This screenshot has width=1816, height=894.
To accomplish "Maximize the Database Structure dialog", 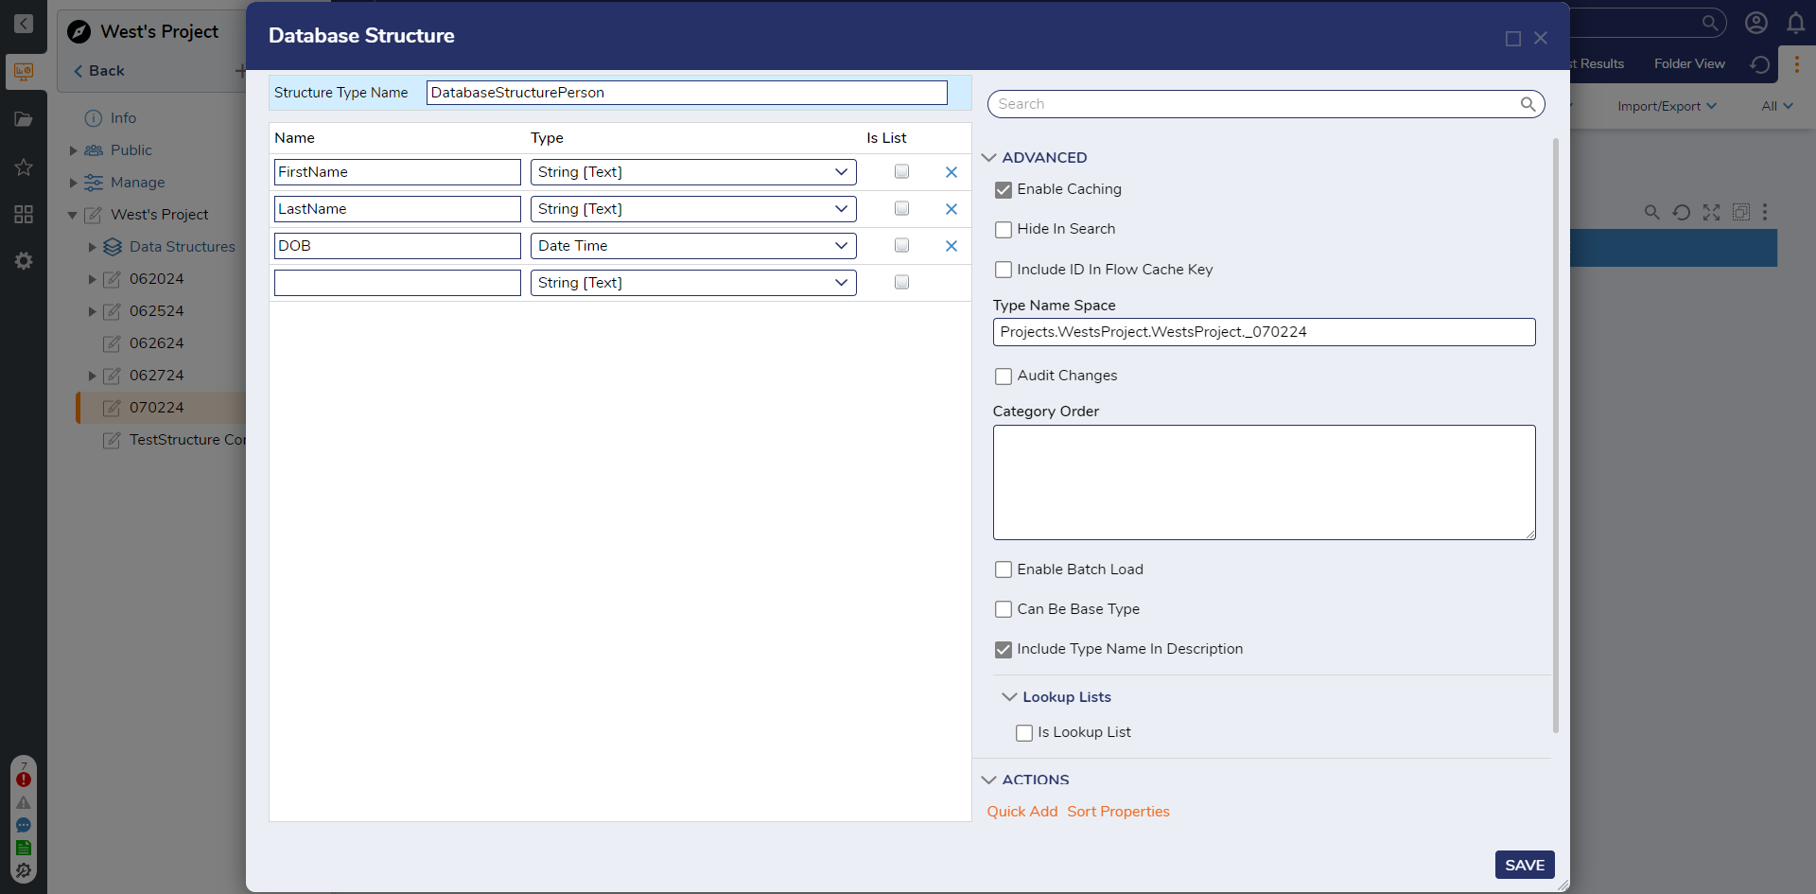I will (1513, 39).
